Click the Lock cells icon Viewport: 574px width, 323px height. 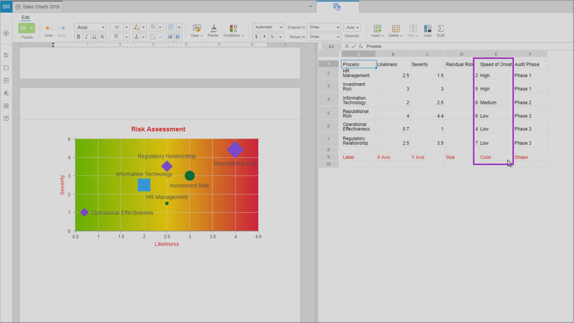point(428,28)
